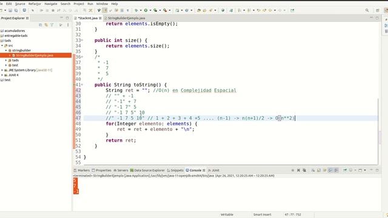Toggle Link with Editor in Project Explorer
The width and height of the screenshot is (388, 218).
coord(46,25)
